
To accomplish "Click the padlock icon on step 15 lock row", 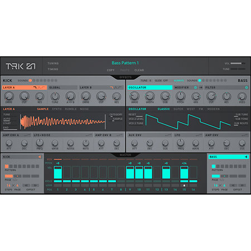I will (x=184, y=185).
